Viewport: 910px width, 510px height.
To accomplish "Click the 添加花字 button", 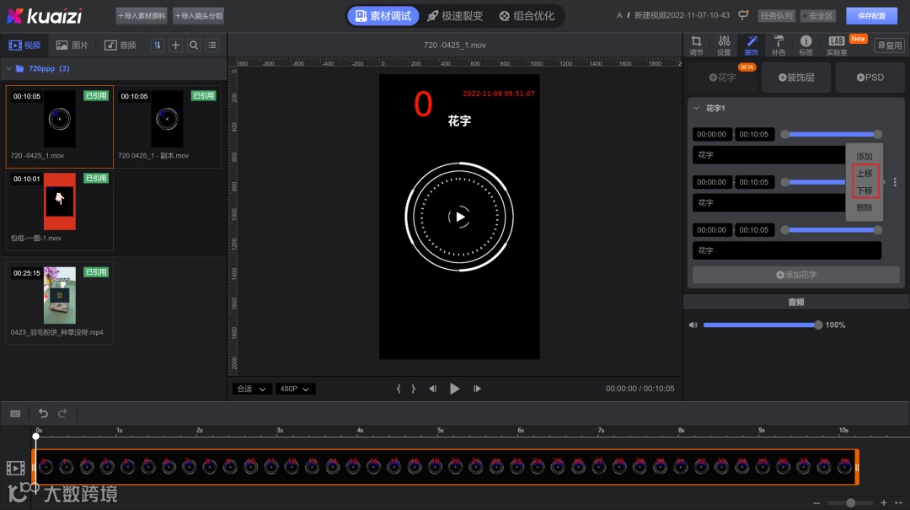I will pos(795,275).
